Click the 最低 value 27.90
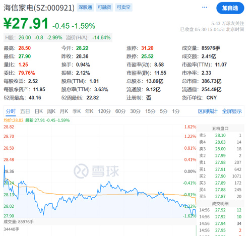252x236 pixels. (25, 56)
